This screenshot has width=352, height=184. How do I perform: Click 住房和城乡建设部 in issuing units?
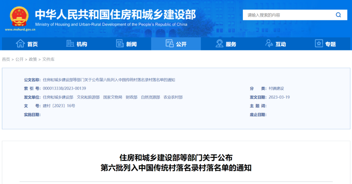click(58, 97)
